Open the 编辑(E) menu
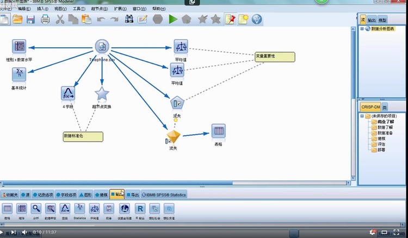 [x=24, y=9]
